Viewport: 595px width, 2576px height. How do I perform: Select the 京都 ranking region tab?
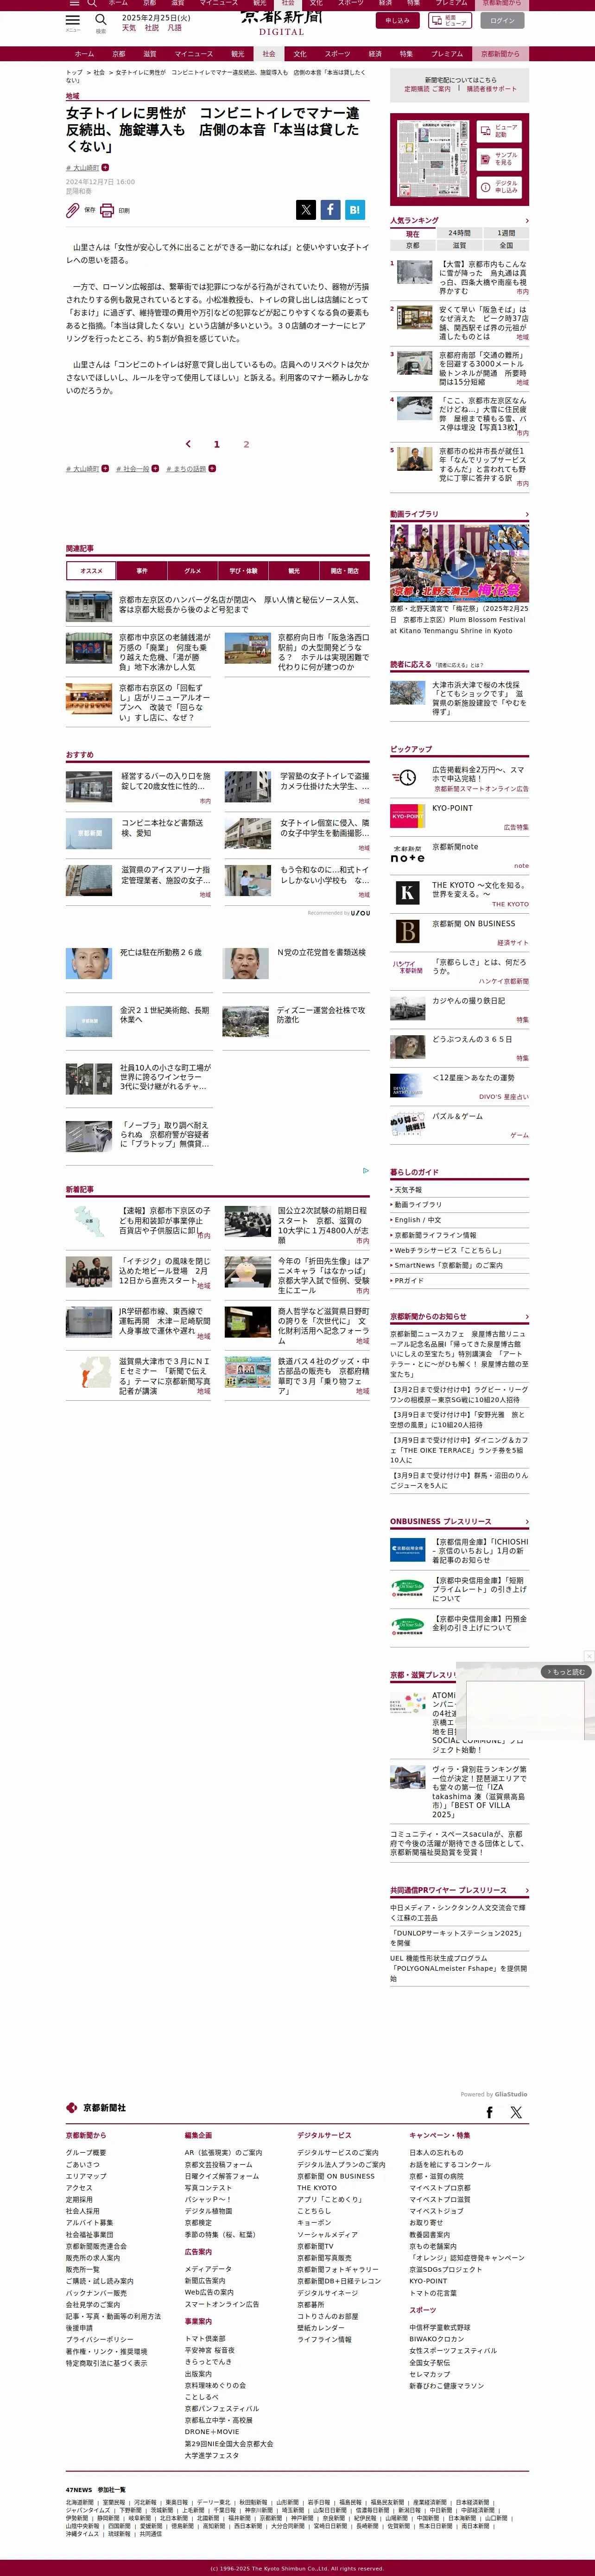coord(412,245)
